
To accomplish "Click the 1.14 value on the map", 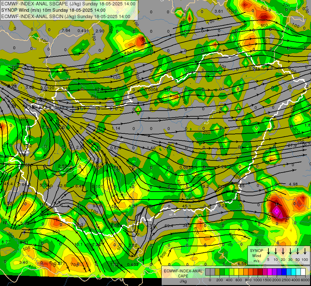I will (x=116, y=128).
